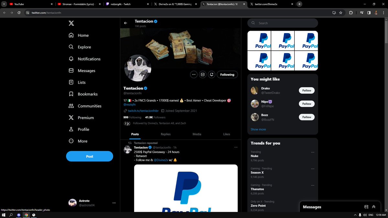Open Lists in the X sidebar
The width and height of the screenshot is (388, 218).
(x=77, y=82)
